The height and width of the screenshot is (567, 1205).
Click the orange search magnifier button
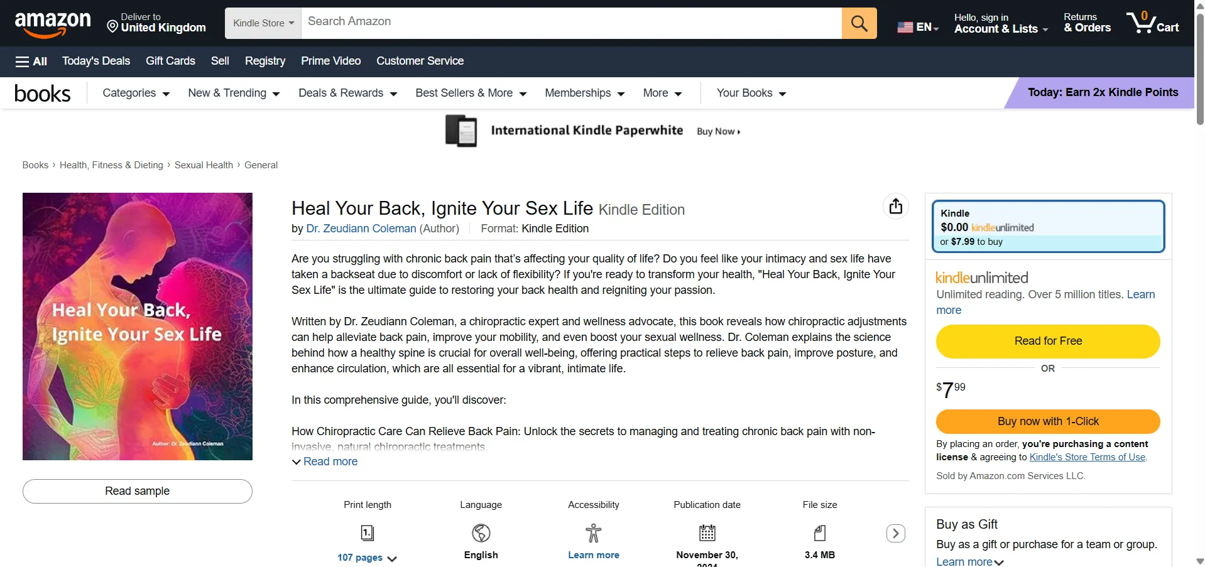(859, 23)
